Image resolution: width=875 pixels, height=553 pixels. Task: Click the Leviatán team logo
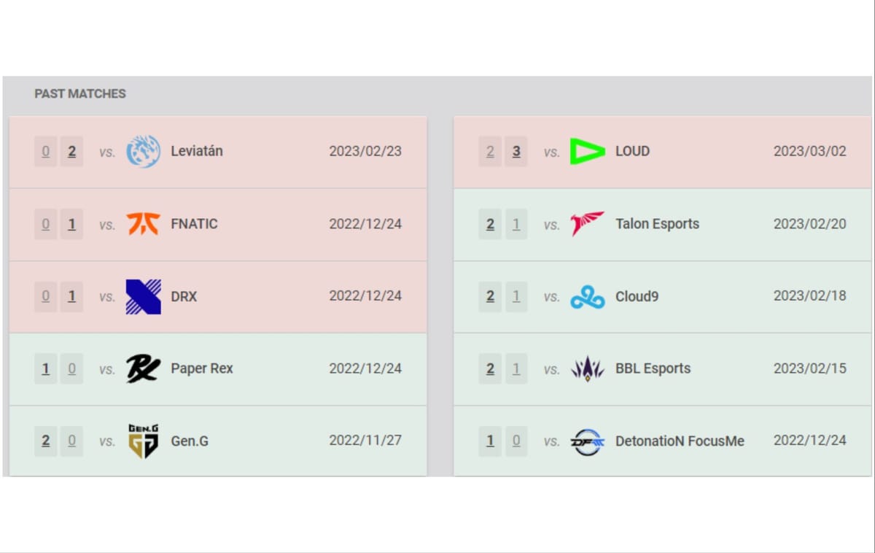click(143, 152)
